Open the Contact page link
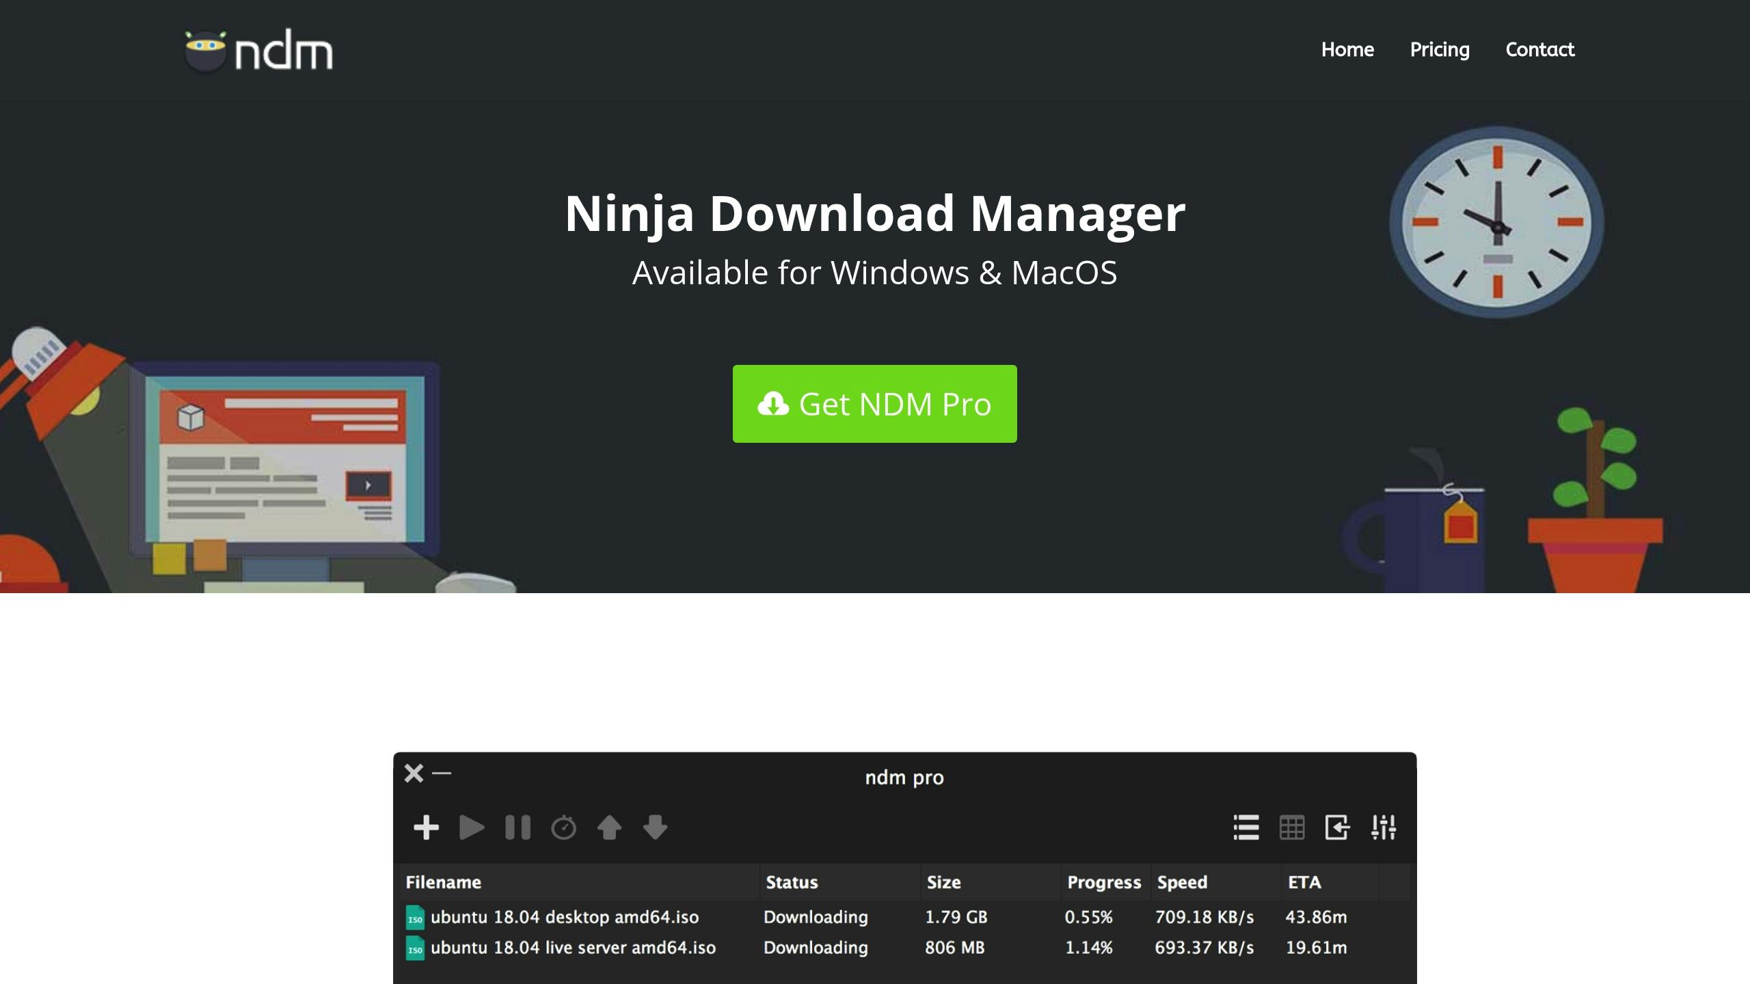The width and height of the screenshot is (1750, 984). point(1539,49)
